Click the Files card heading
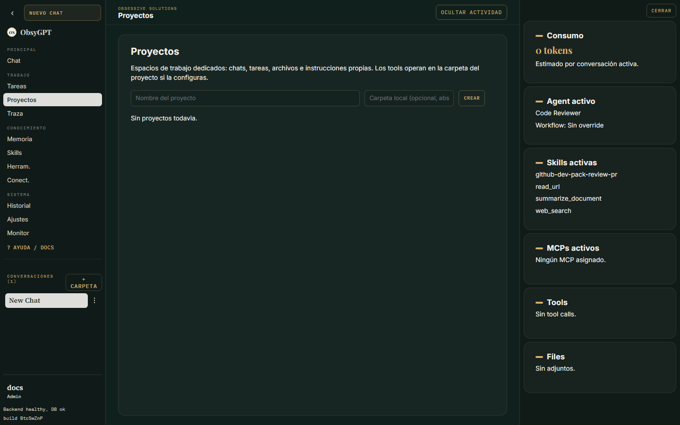The height and width of the screenshot is (425, 680). pos(556,357)
